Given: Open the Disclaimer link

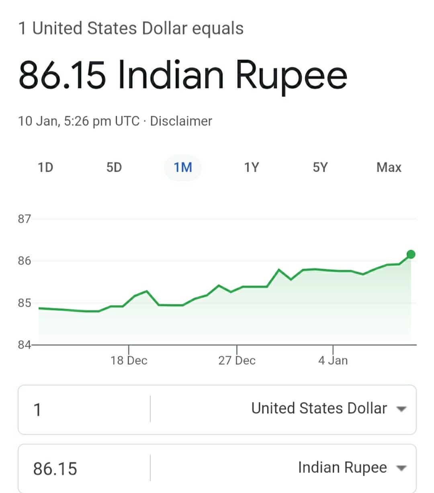Looking at the screenshot, I should pyautogui.click(x=181, y=121).
